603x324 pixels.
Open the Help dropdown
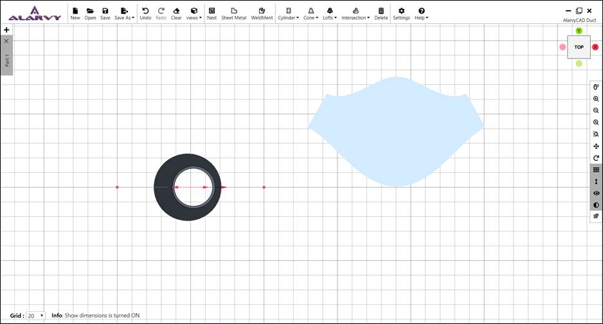[421, 14]
